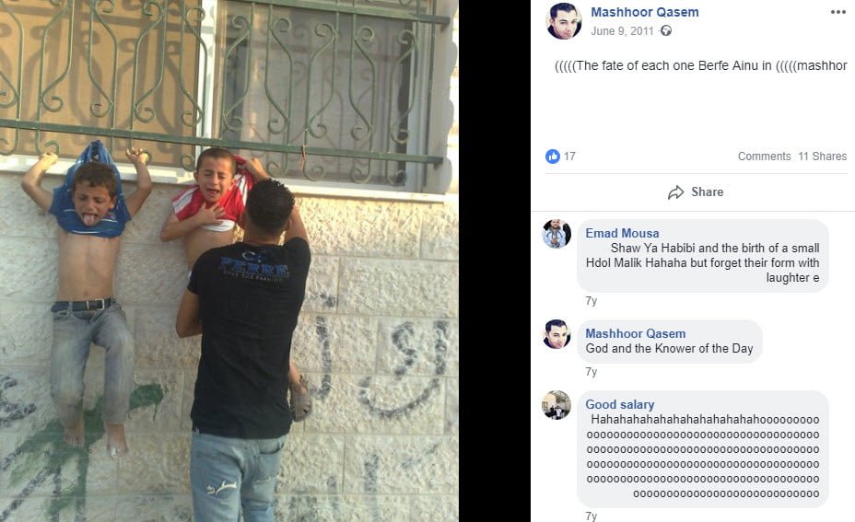Viewport: 855px width, 522px height.
Task: View the 11 Shares list
Action: point(822,157)
